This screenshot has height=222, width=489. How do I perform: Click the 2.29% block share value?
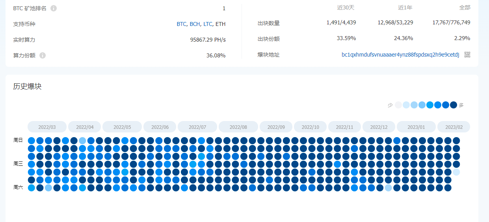tap(462, 38)
